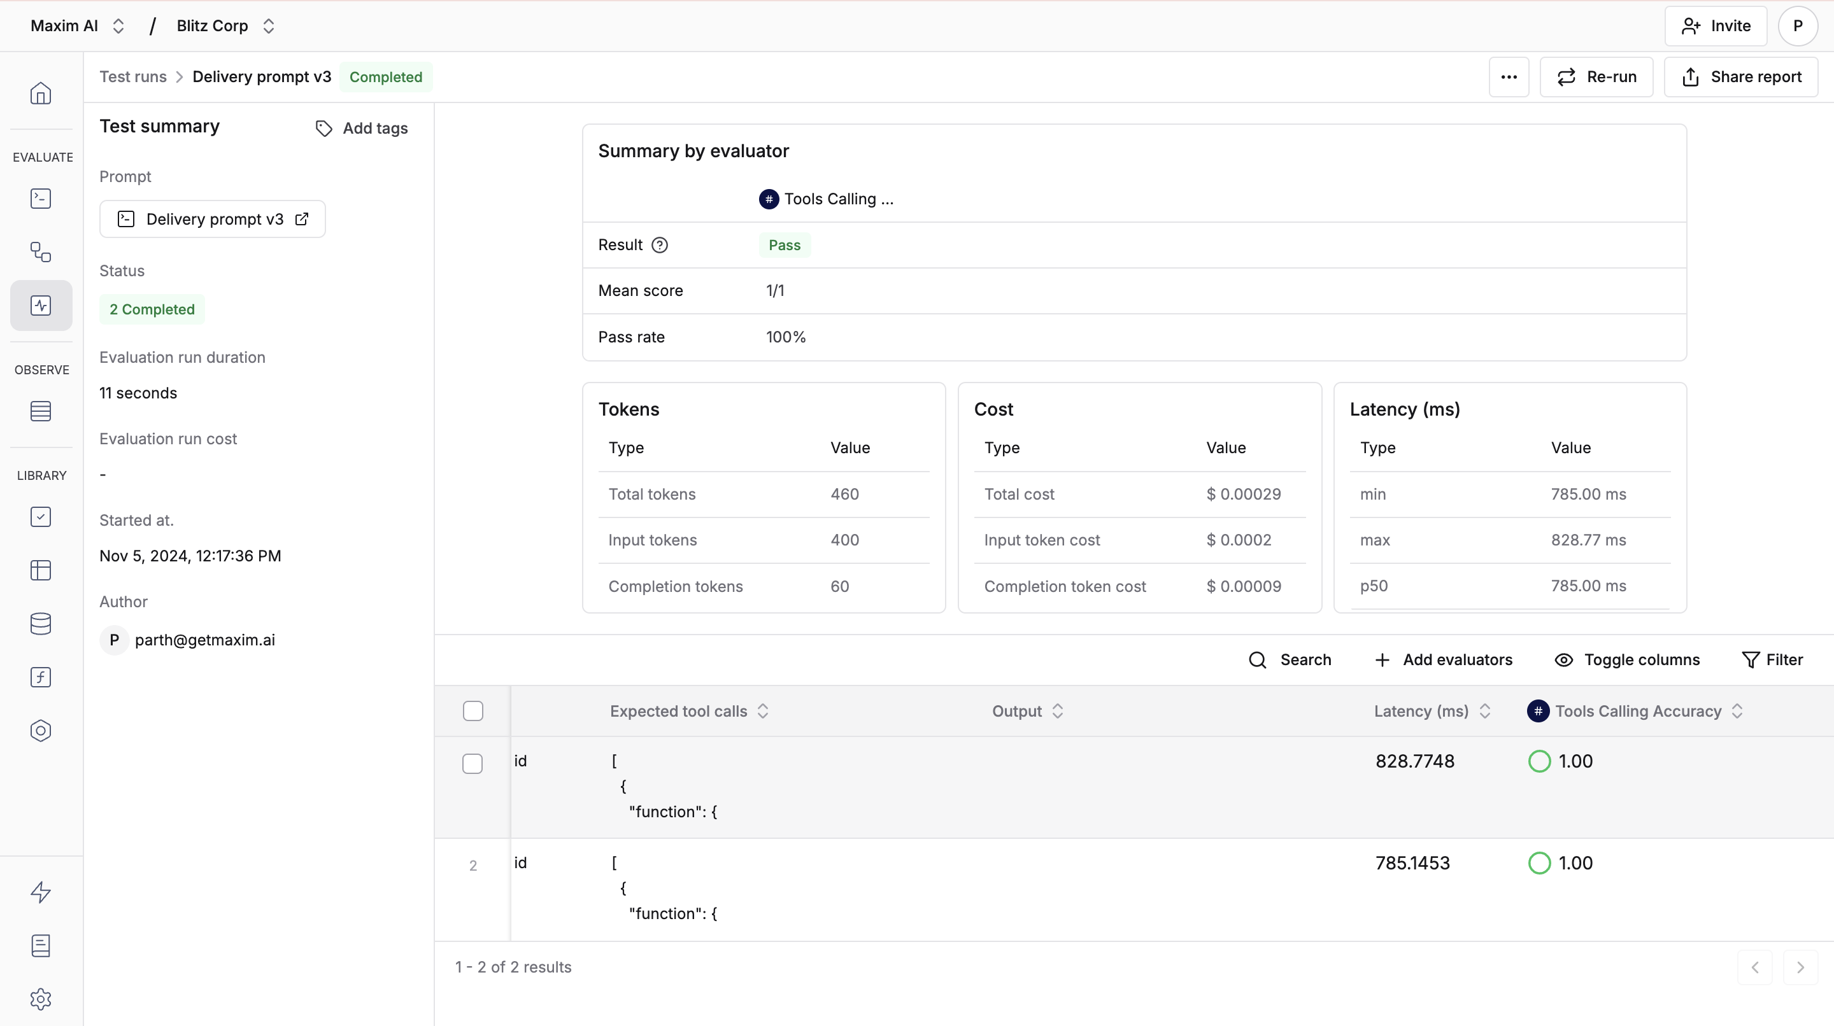
Task: Click the 2 Completed status chip
Action: click(x=152, y=309)
